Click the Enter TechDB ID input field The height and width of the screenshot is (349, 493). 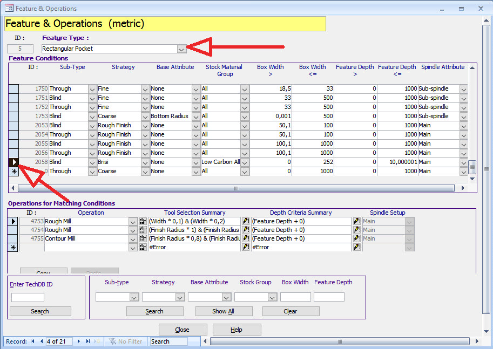click(28, 297)
